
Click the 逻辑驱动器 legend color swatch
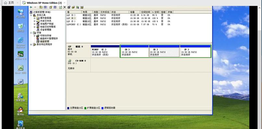pyautogui.click(x=102, y=108)
